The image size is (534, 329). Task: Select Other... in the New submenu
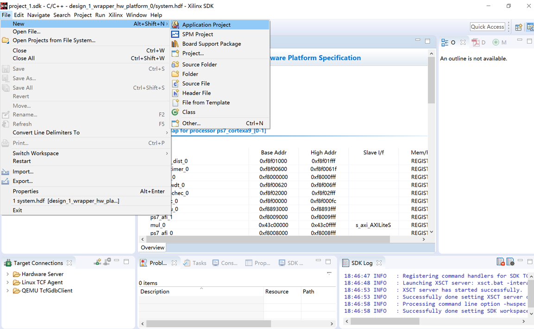(220, 123)
